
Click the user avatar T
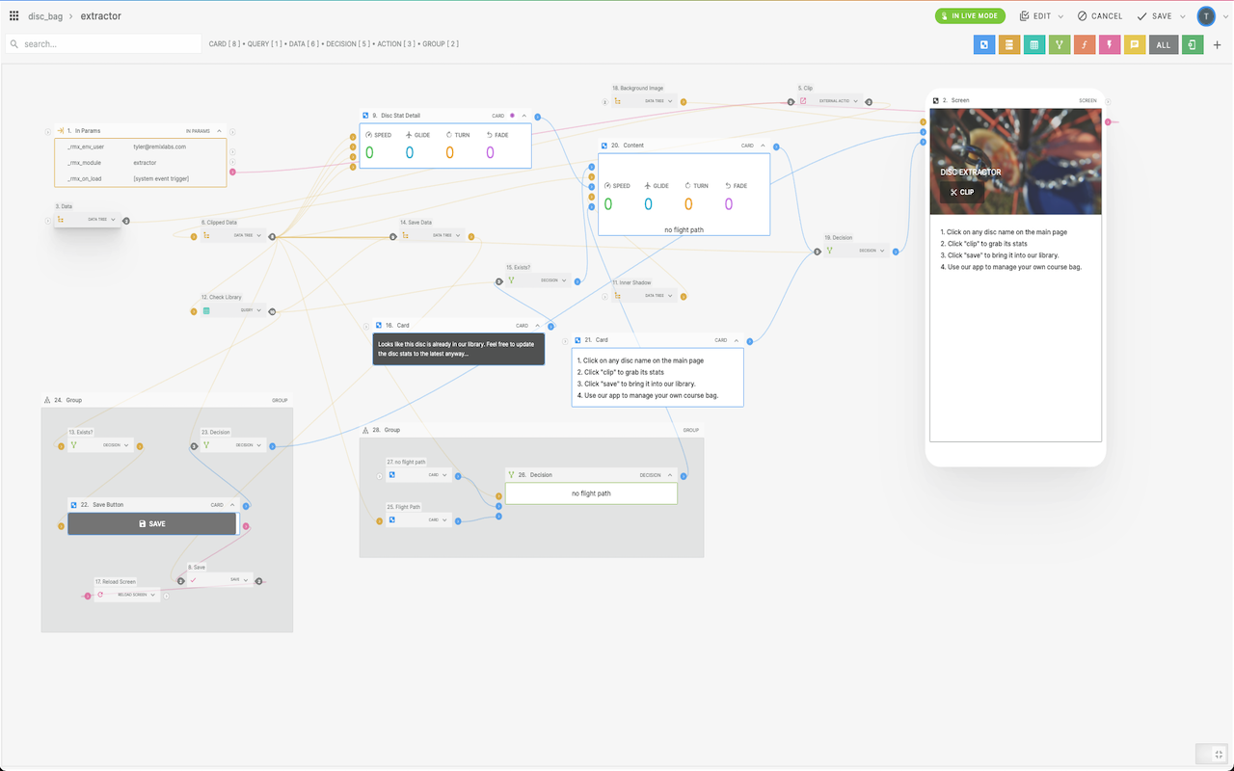pos(1206,16)
